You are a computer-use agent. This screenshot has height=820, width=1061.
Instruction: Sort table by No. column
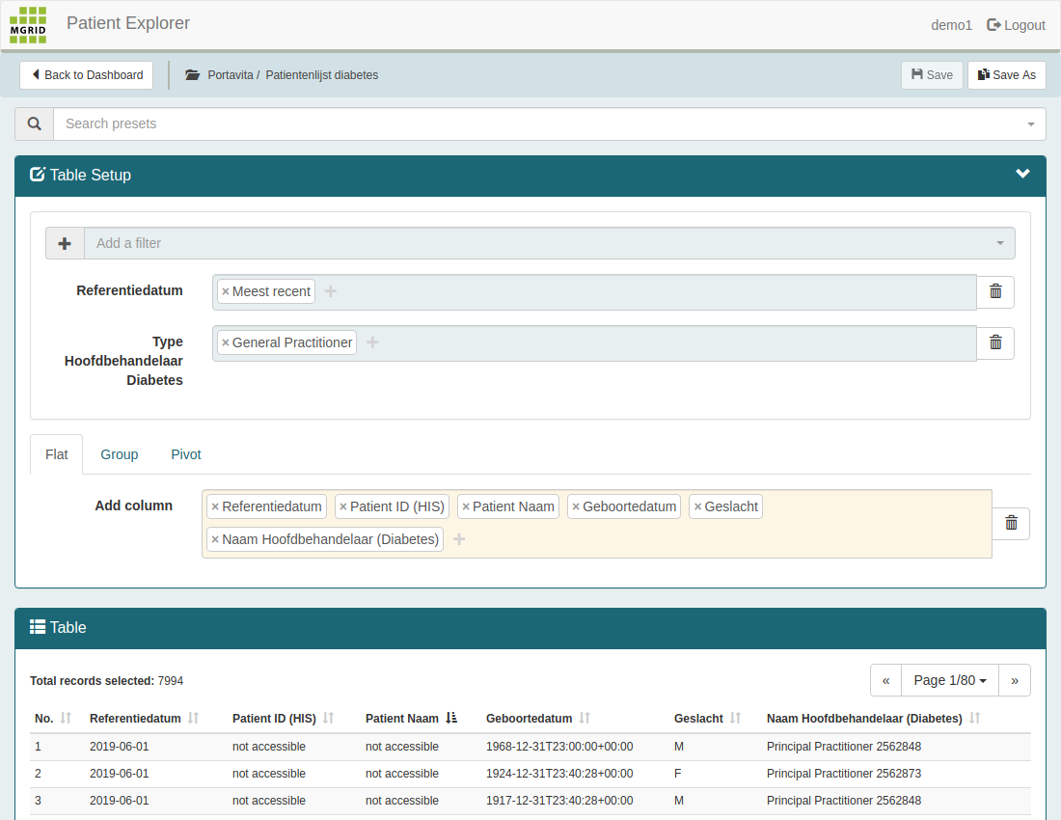click(x=66, y=719)
